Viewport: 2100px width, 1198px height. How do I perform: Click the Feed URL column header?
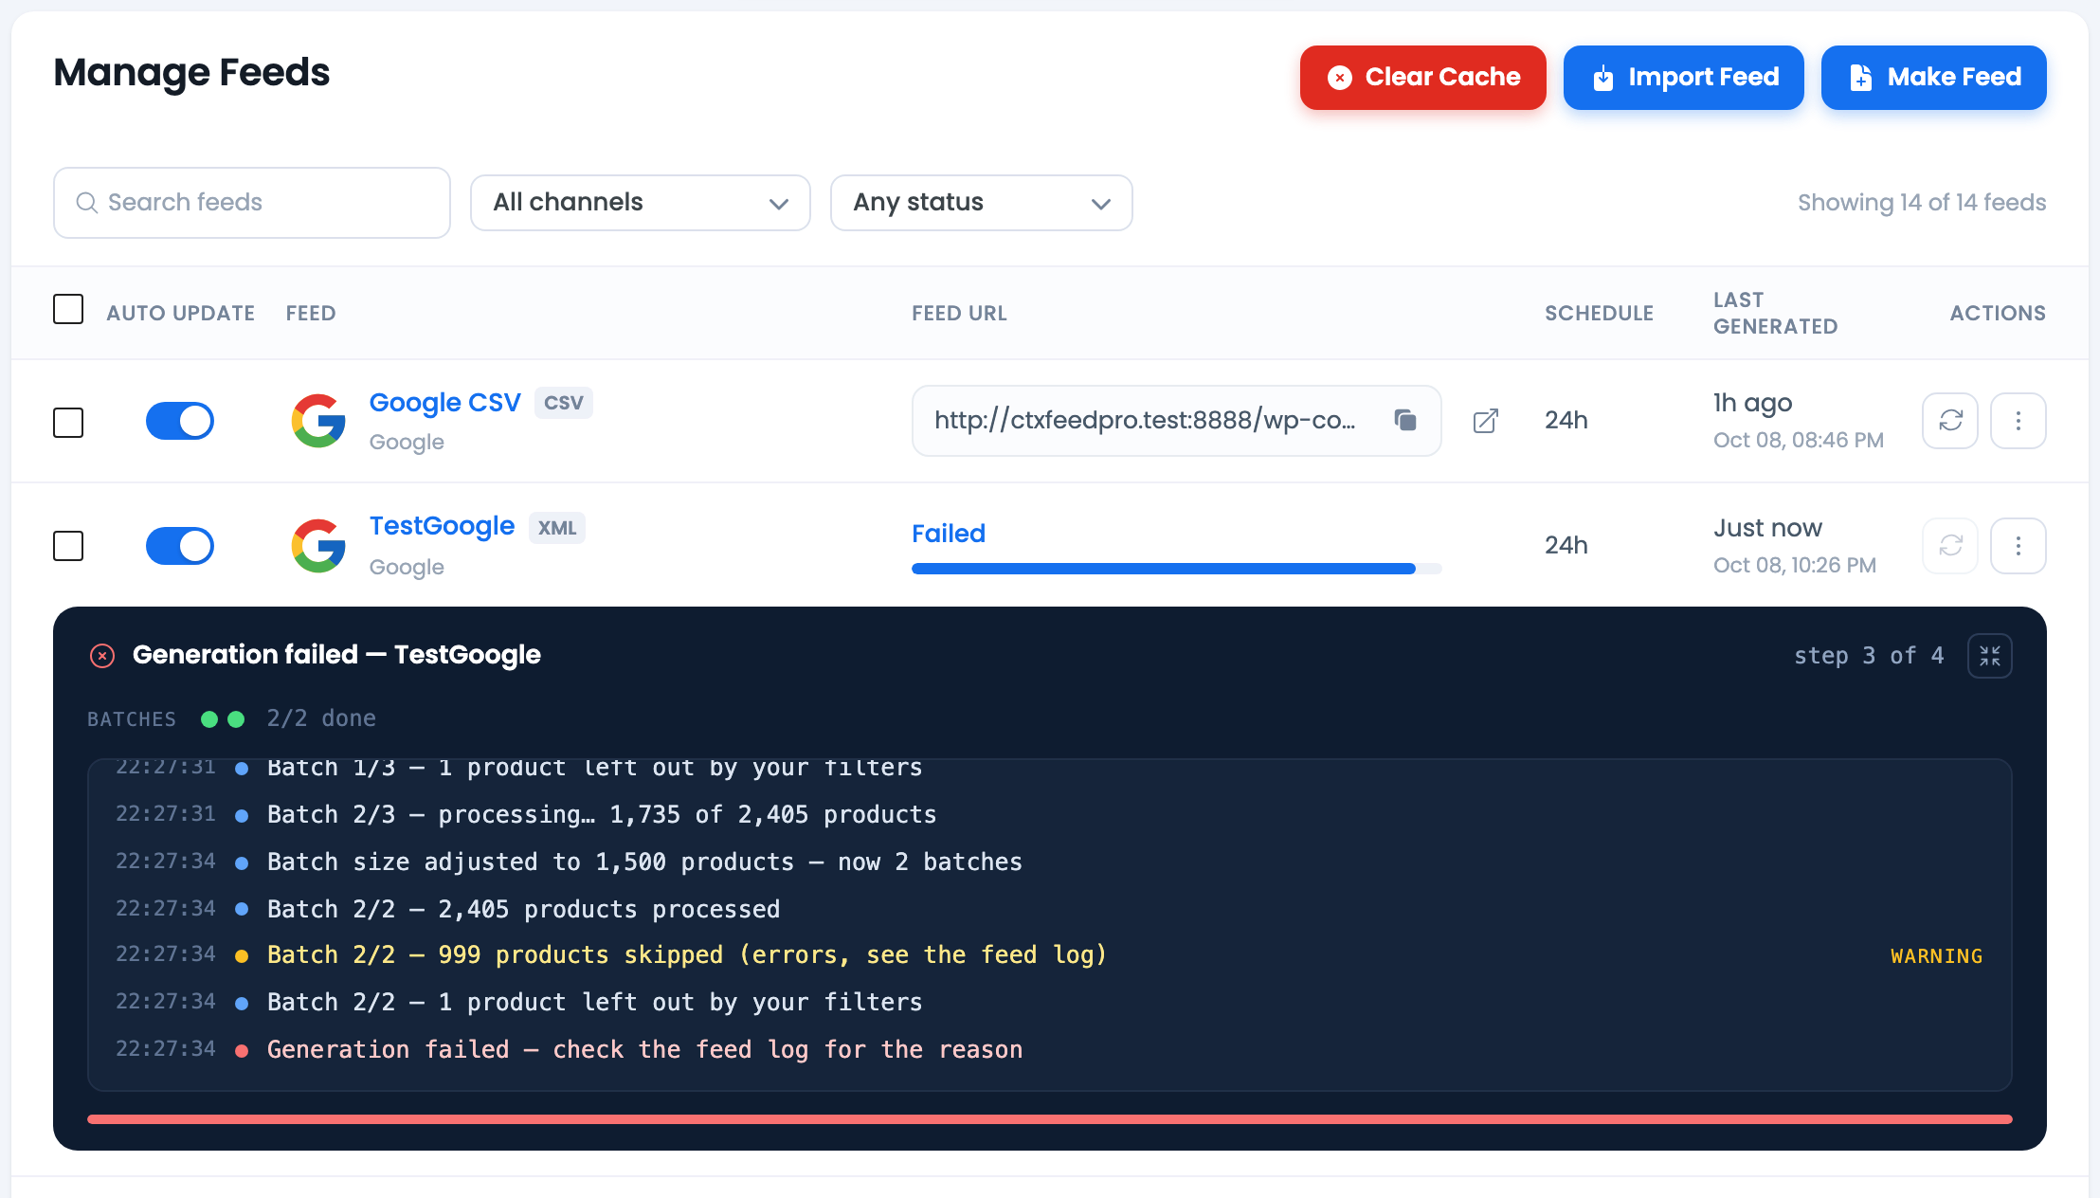tap(959, 314)
